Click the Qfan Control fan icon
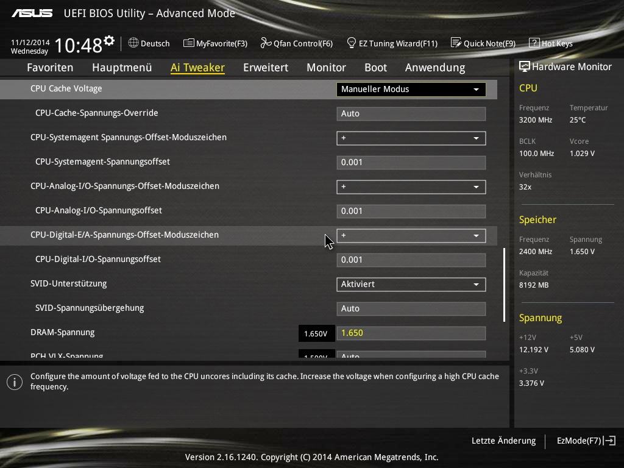Screen dimensions: 624x468 click(x=266, y=43)
